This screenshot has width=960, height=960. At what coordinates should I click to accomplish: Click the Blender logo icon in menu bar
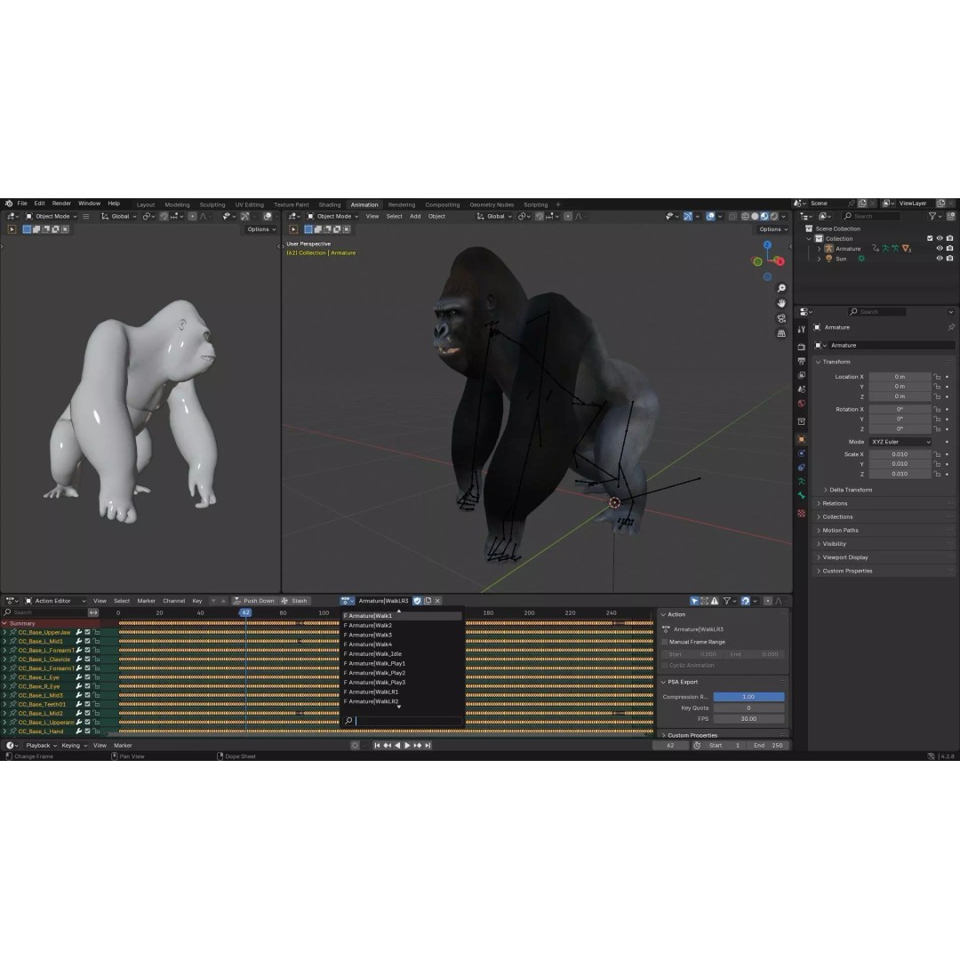point(9,204)
